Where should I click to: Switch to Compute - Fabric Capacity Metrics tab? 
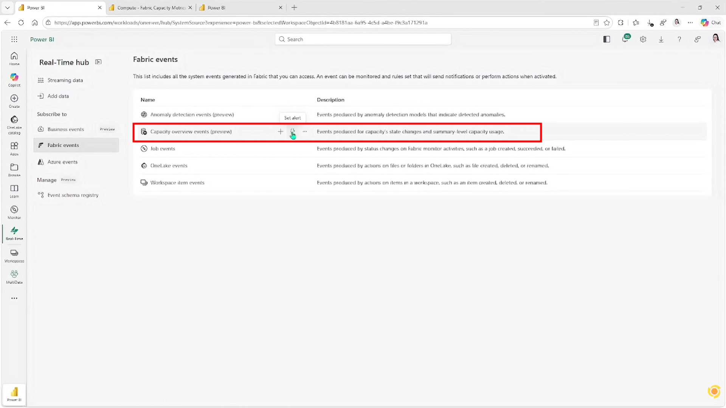point(151,8)
